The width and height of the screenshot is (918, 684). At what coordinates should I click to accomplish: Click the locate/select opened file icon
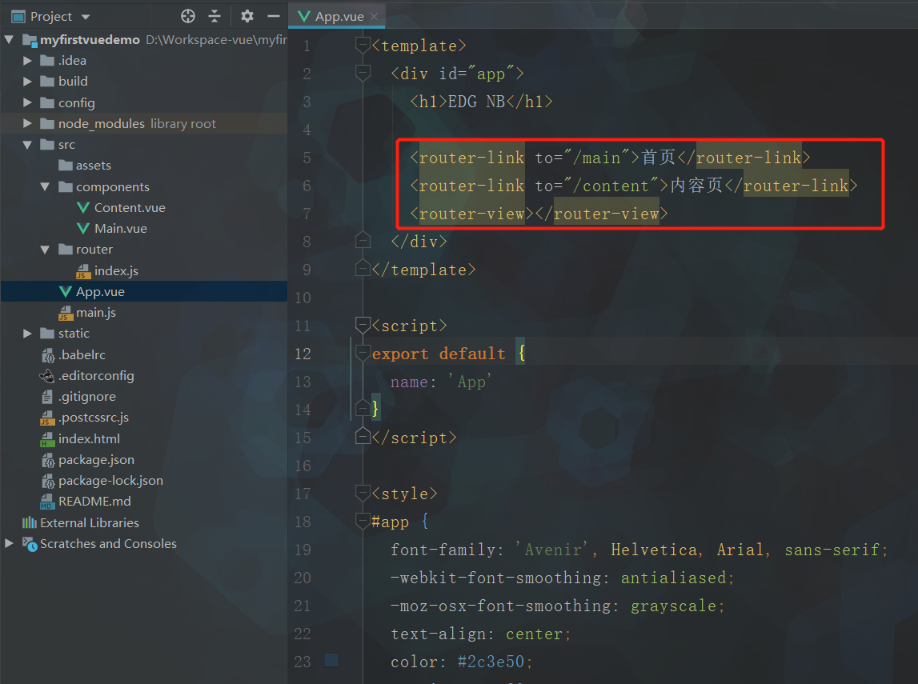(188, 16)
